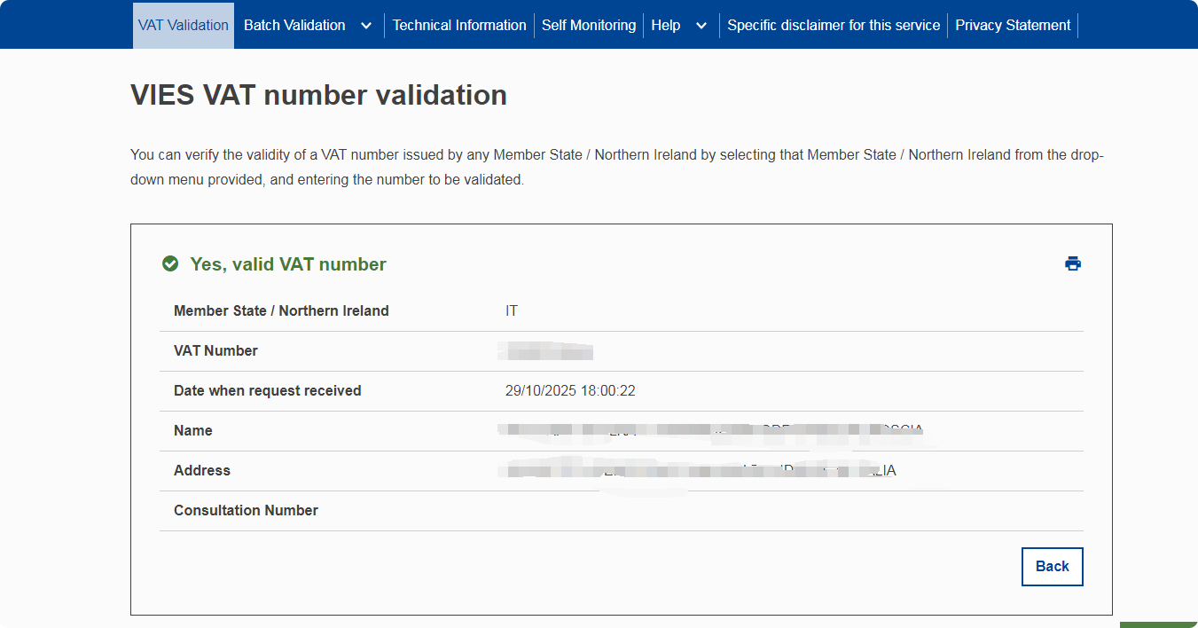The image size is (1198, 628).
Task: Click the green checkmark validity icon
Action: coord(170,264)
